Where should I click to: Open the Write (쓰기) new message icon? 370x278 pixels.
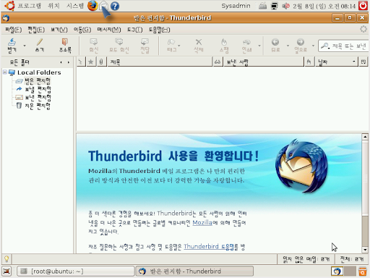(40, 43)
